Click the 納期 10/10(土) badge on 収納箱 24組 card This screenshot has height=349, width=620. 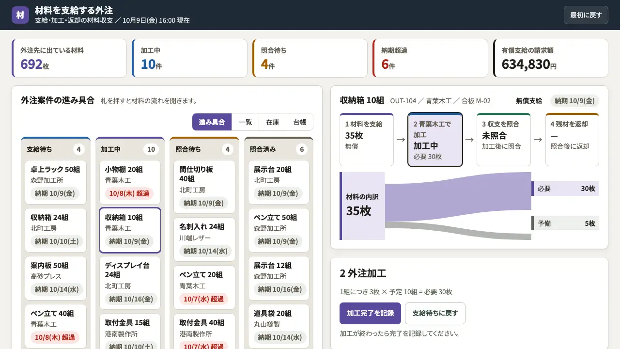(x=57, y=241)
